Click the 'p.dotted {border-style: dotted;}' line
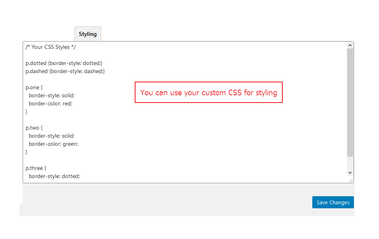 point(64,63)
